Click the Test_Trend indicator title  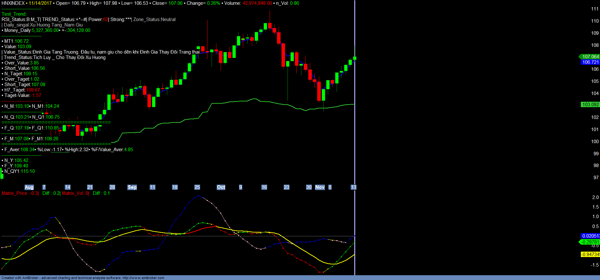tap(14, 14)
